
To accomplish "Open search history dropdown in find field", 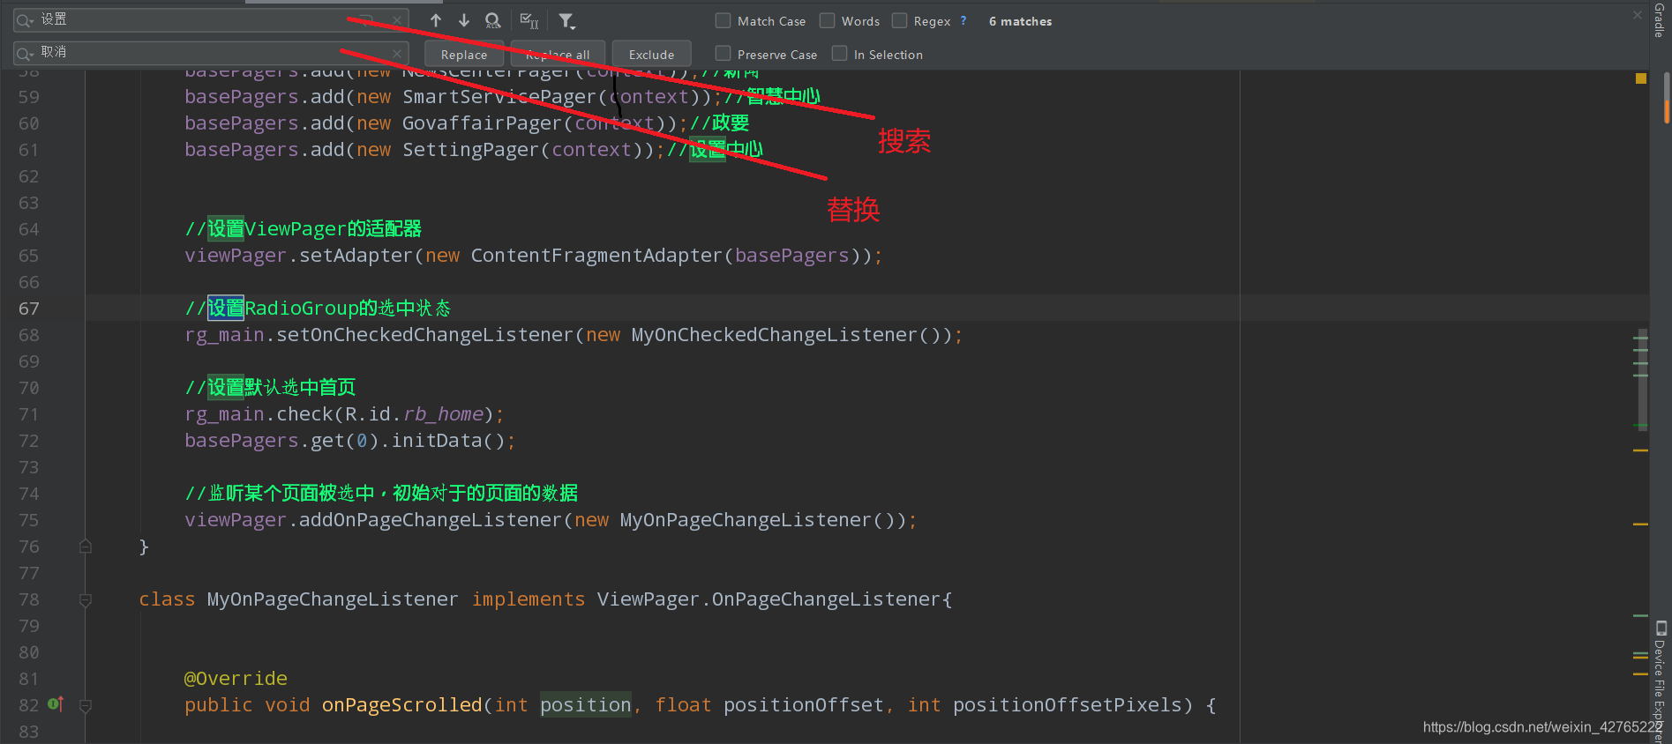I will pos(25,20).
